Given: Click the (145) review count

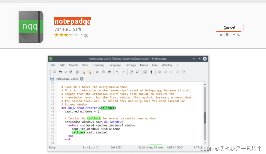Looking at the screenshot, I should click(84, 35).
